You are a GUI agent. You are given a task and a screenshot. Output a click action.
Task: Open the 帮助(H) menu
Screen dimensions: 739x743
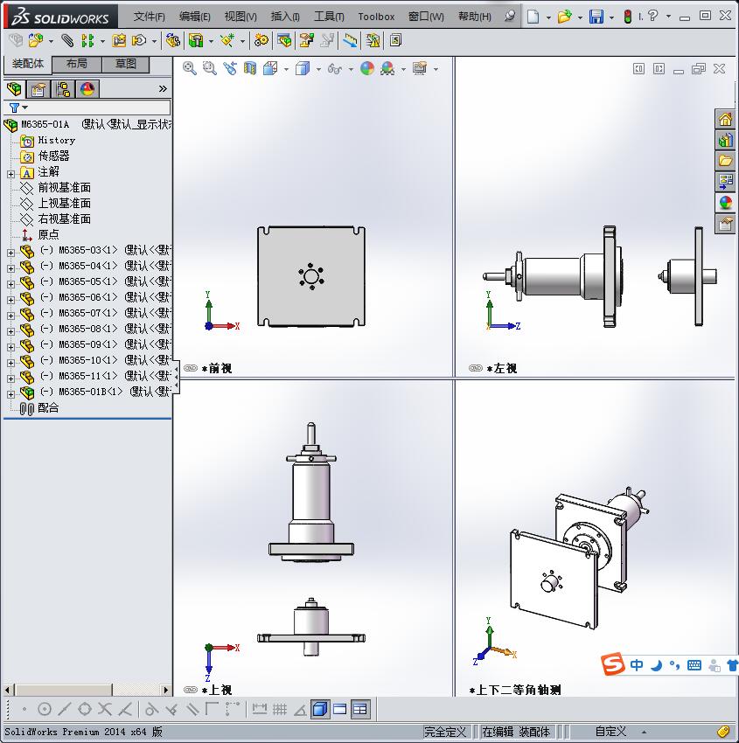[475, 17]
